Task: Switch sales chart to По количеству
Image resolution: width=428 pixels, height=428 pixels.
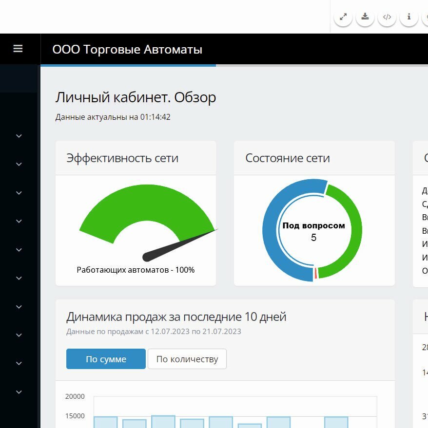Action: pyautogui.click(x=187, y=359)
